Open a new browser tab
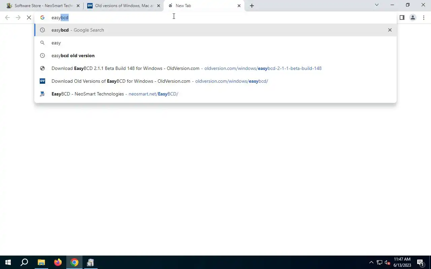Screen dimensions: 431x269 click(252, 6)
